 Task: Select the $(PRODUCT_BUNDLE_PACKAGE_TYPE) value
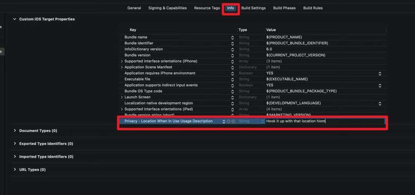pos(301,91)
